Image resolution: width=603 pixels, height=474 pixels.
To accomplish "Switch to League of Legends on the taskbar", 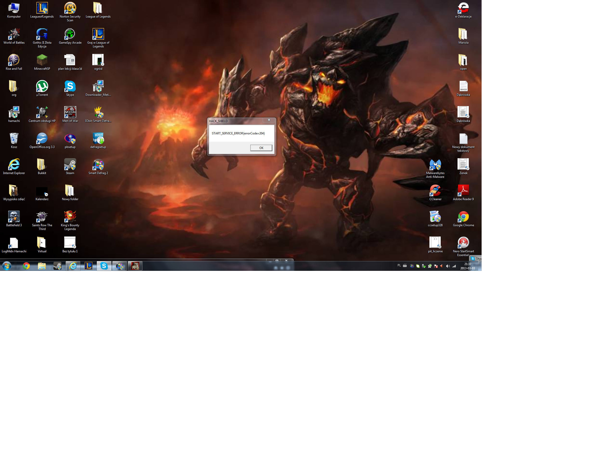I will click(89, 266).
